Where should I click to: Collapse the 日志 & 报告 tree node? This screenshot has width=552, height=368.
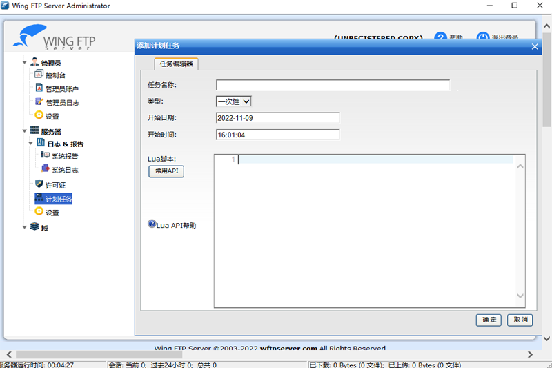coord(31,144)
